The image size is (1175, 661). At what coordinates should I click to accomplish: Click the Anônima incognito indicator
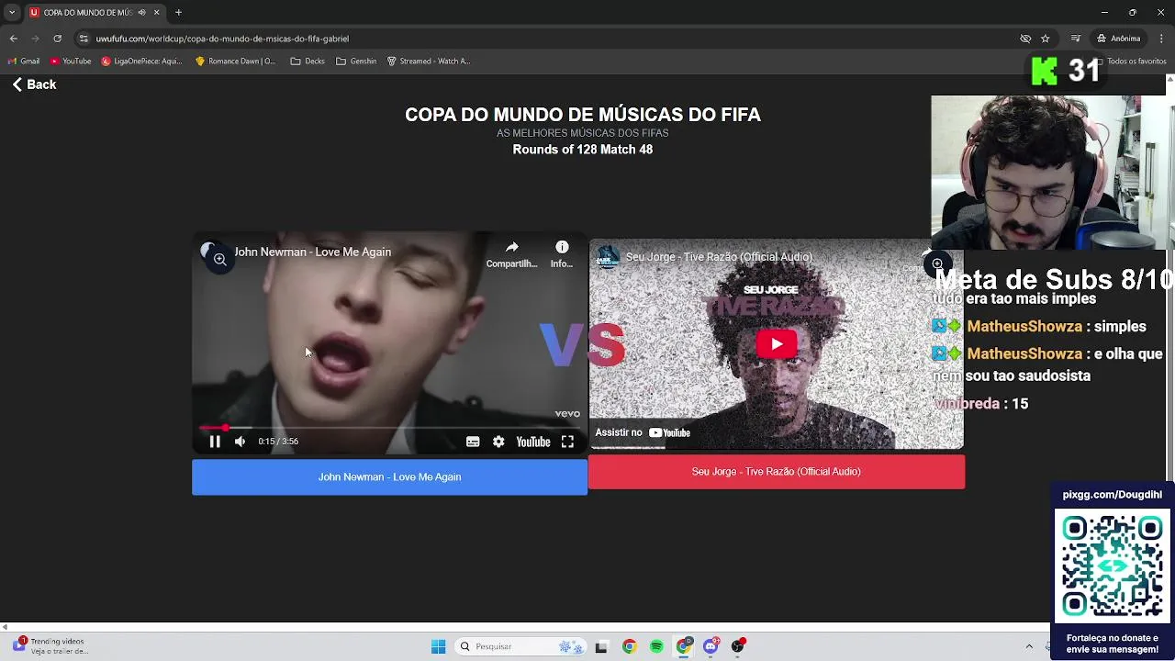click(1119, 39)
